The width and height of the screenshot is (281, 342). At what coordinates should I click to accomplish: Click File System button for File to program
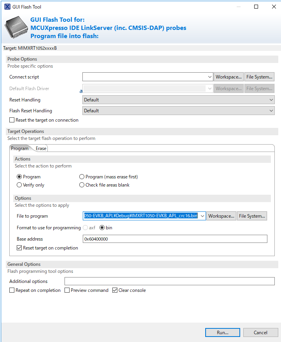point(252,216)
